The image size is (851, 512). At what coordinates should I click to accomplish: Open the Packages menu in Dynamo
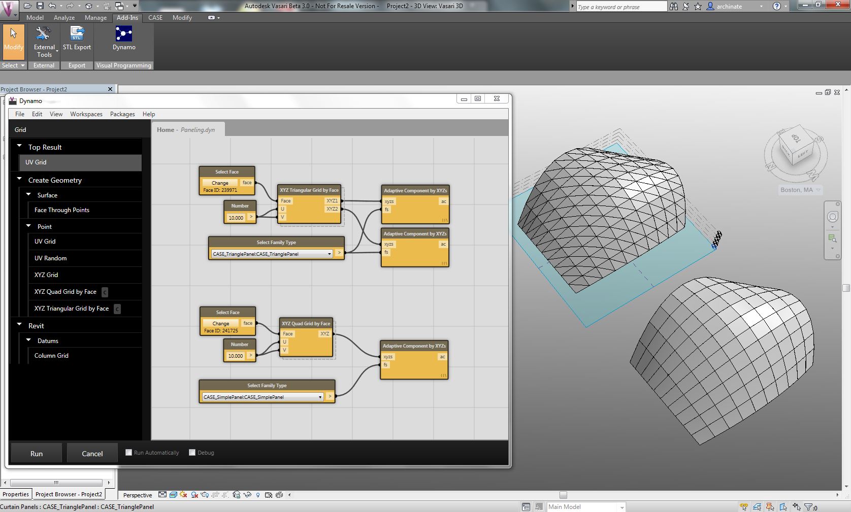click(x=122, y=114)
